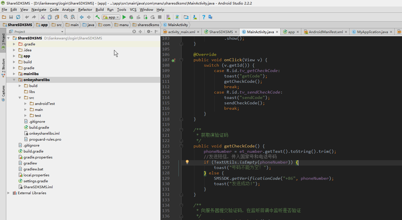Expand External Libraries node

(x=9, y=193)
